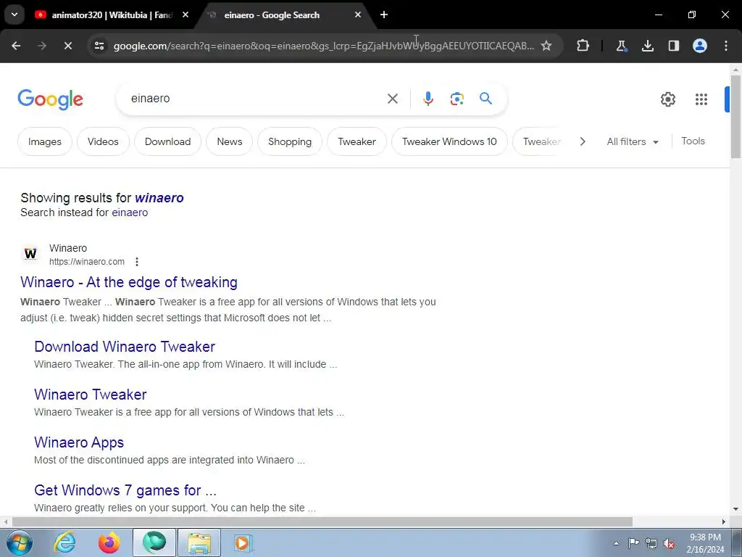Click the Winaero favicon in result
Image resolution: width=742 pixels, height=557 pixels.
(x=30, y=254)
